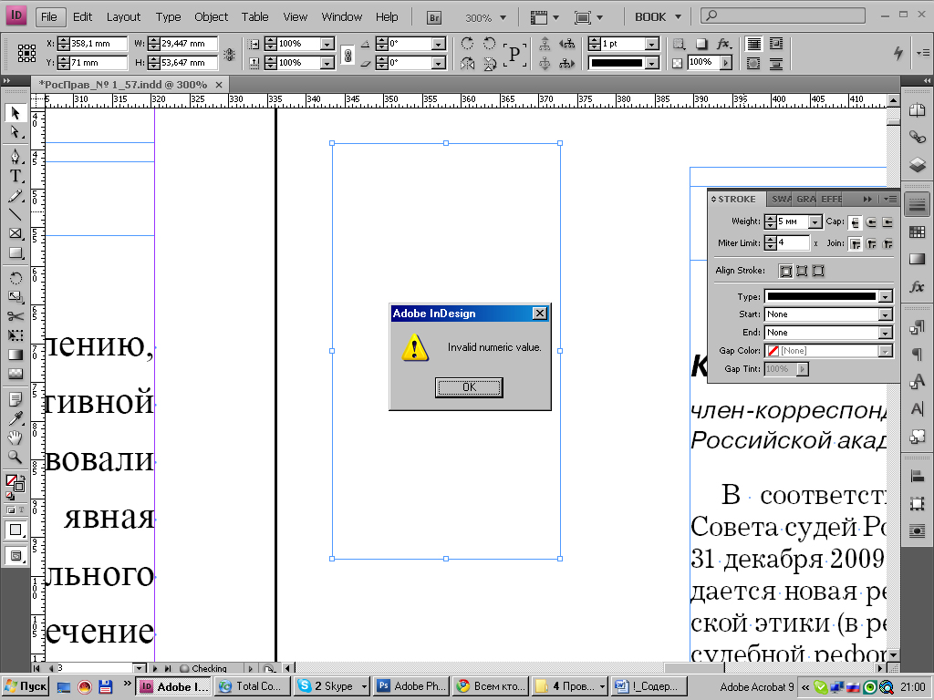Open the Text Wrap panel in dock

(918, 530)
